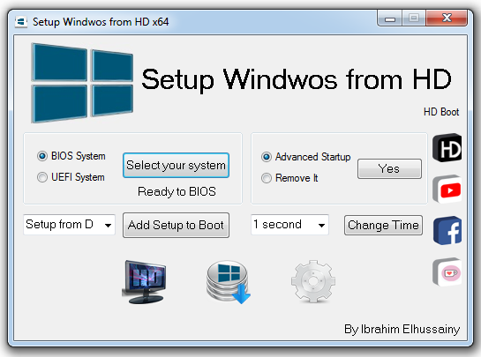Click the By Ibrahim Elhussainy credit text
The width and height of the screenshot is (481, 357).
(402, 329)
